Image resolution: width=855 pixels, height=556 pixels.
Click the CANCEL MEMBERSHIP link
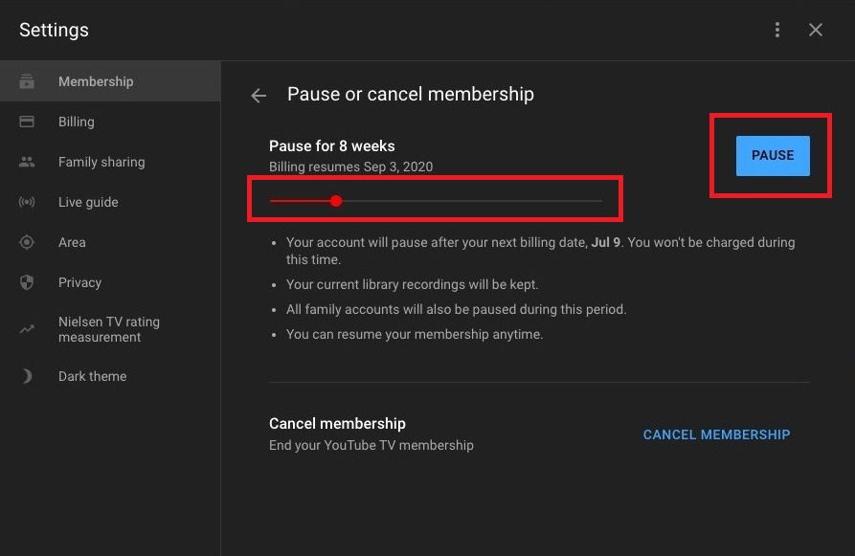716,434
